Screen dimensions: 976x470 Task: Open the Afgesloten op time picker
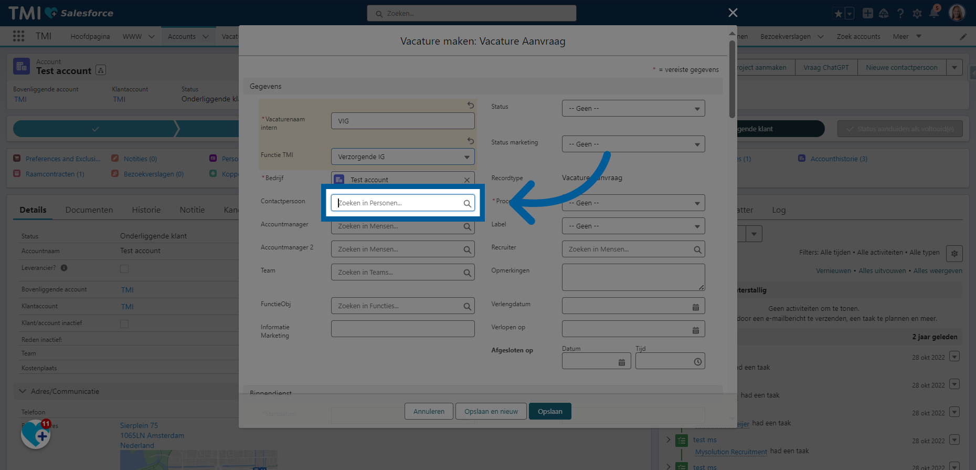(697, 362)
